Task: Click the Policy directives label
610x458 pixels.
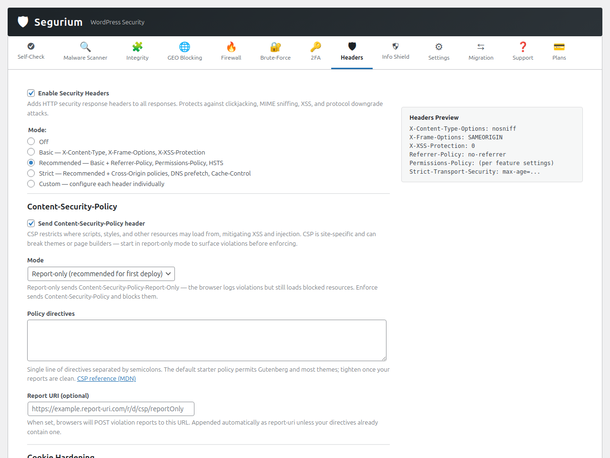Action: coord(51,313)
